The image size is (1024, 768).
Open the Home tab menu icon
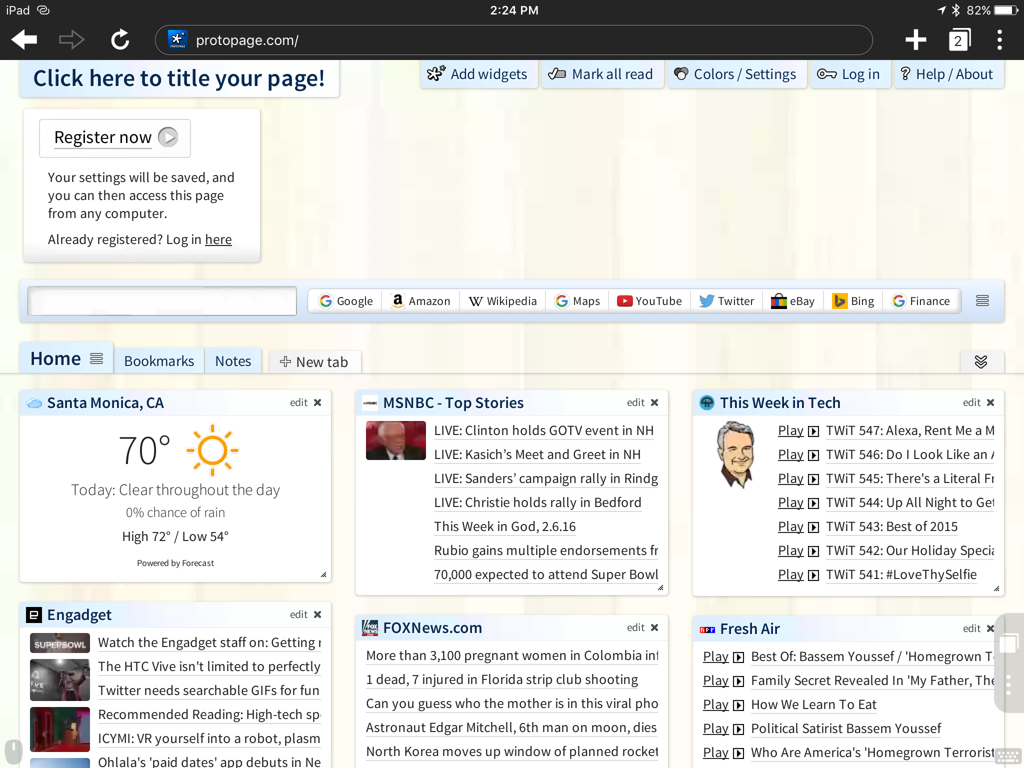(x=96, y=358)
